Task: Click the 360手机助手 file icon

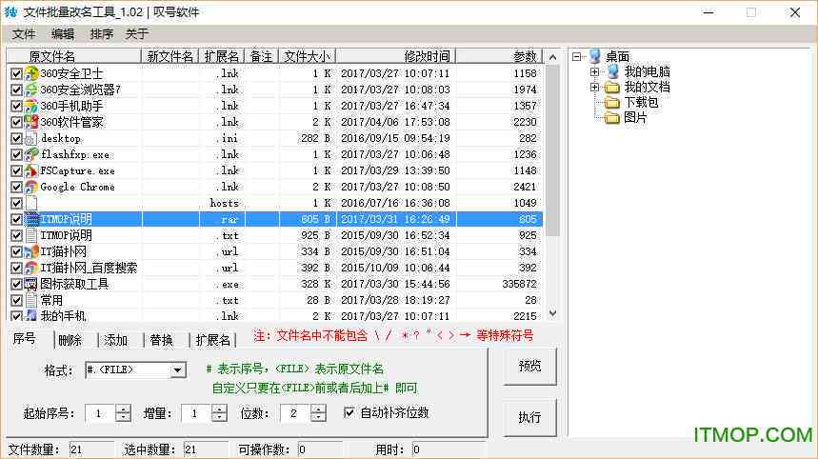Action: tap(31, 106)
